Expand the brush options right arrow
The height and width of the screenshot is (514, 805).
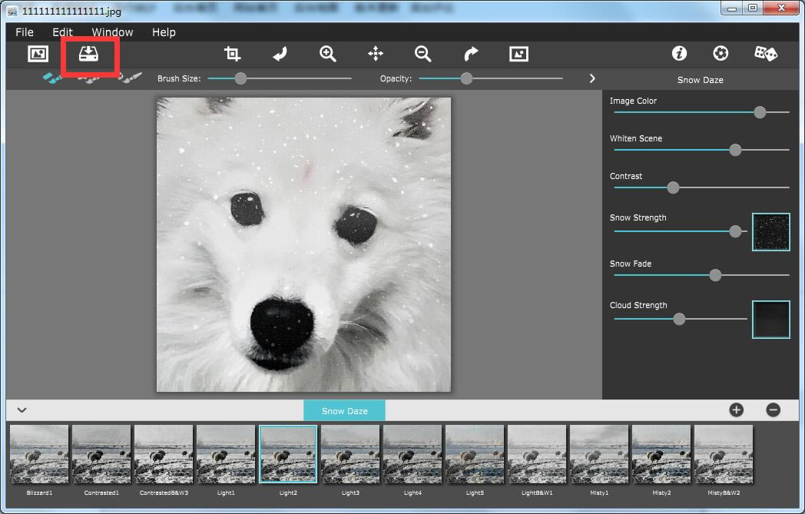[x=592, y=78]
